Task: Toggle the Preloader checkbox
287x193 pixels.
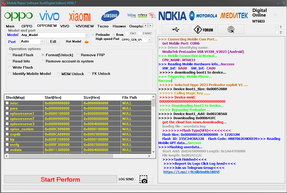Action: pos(93,35)
